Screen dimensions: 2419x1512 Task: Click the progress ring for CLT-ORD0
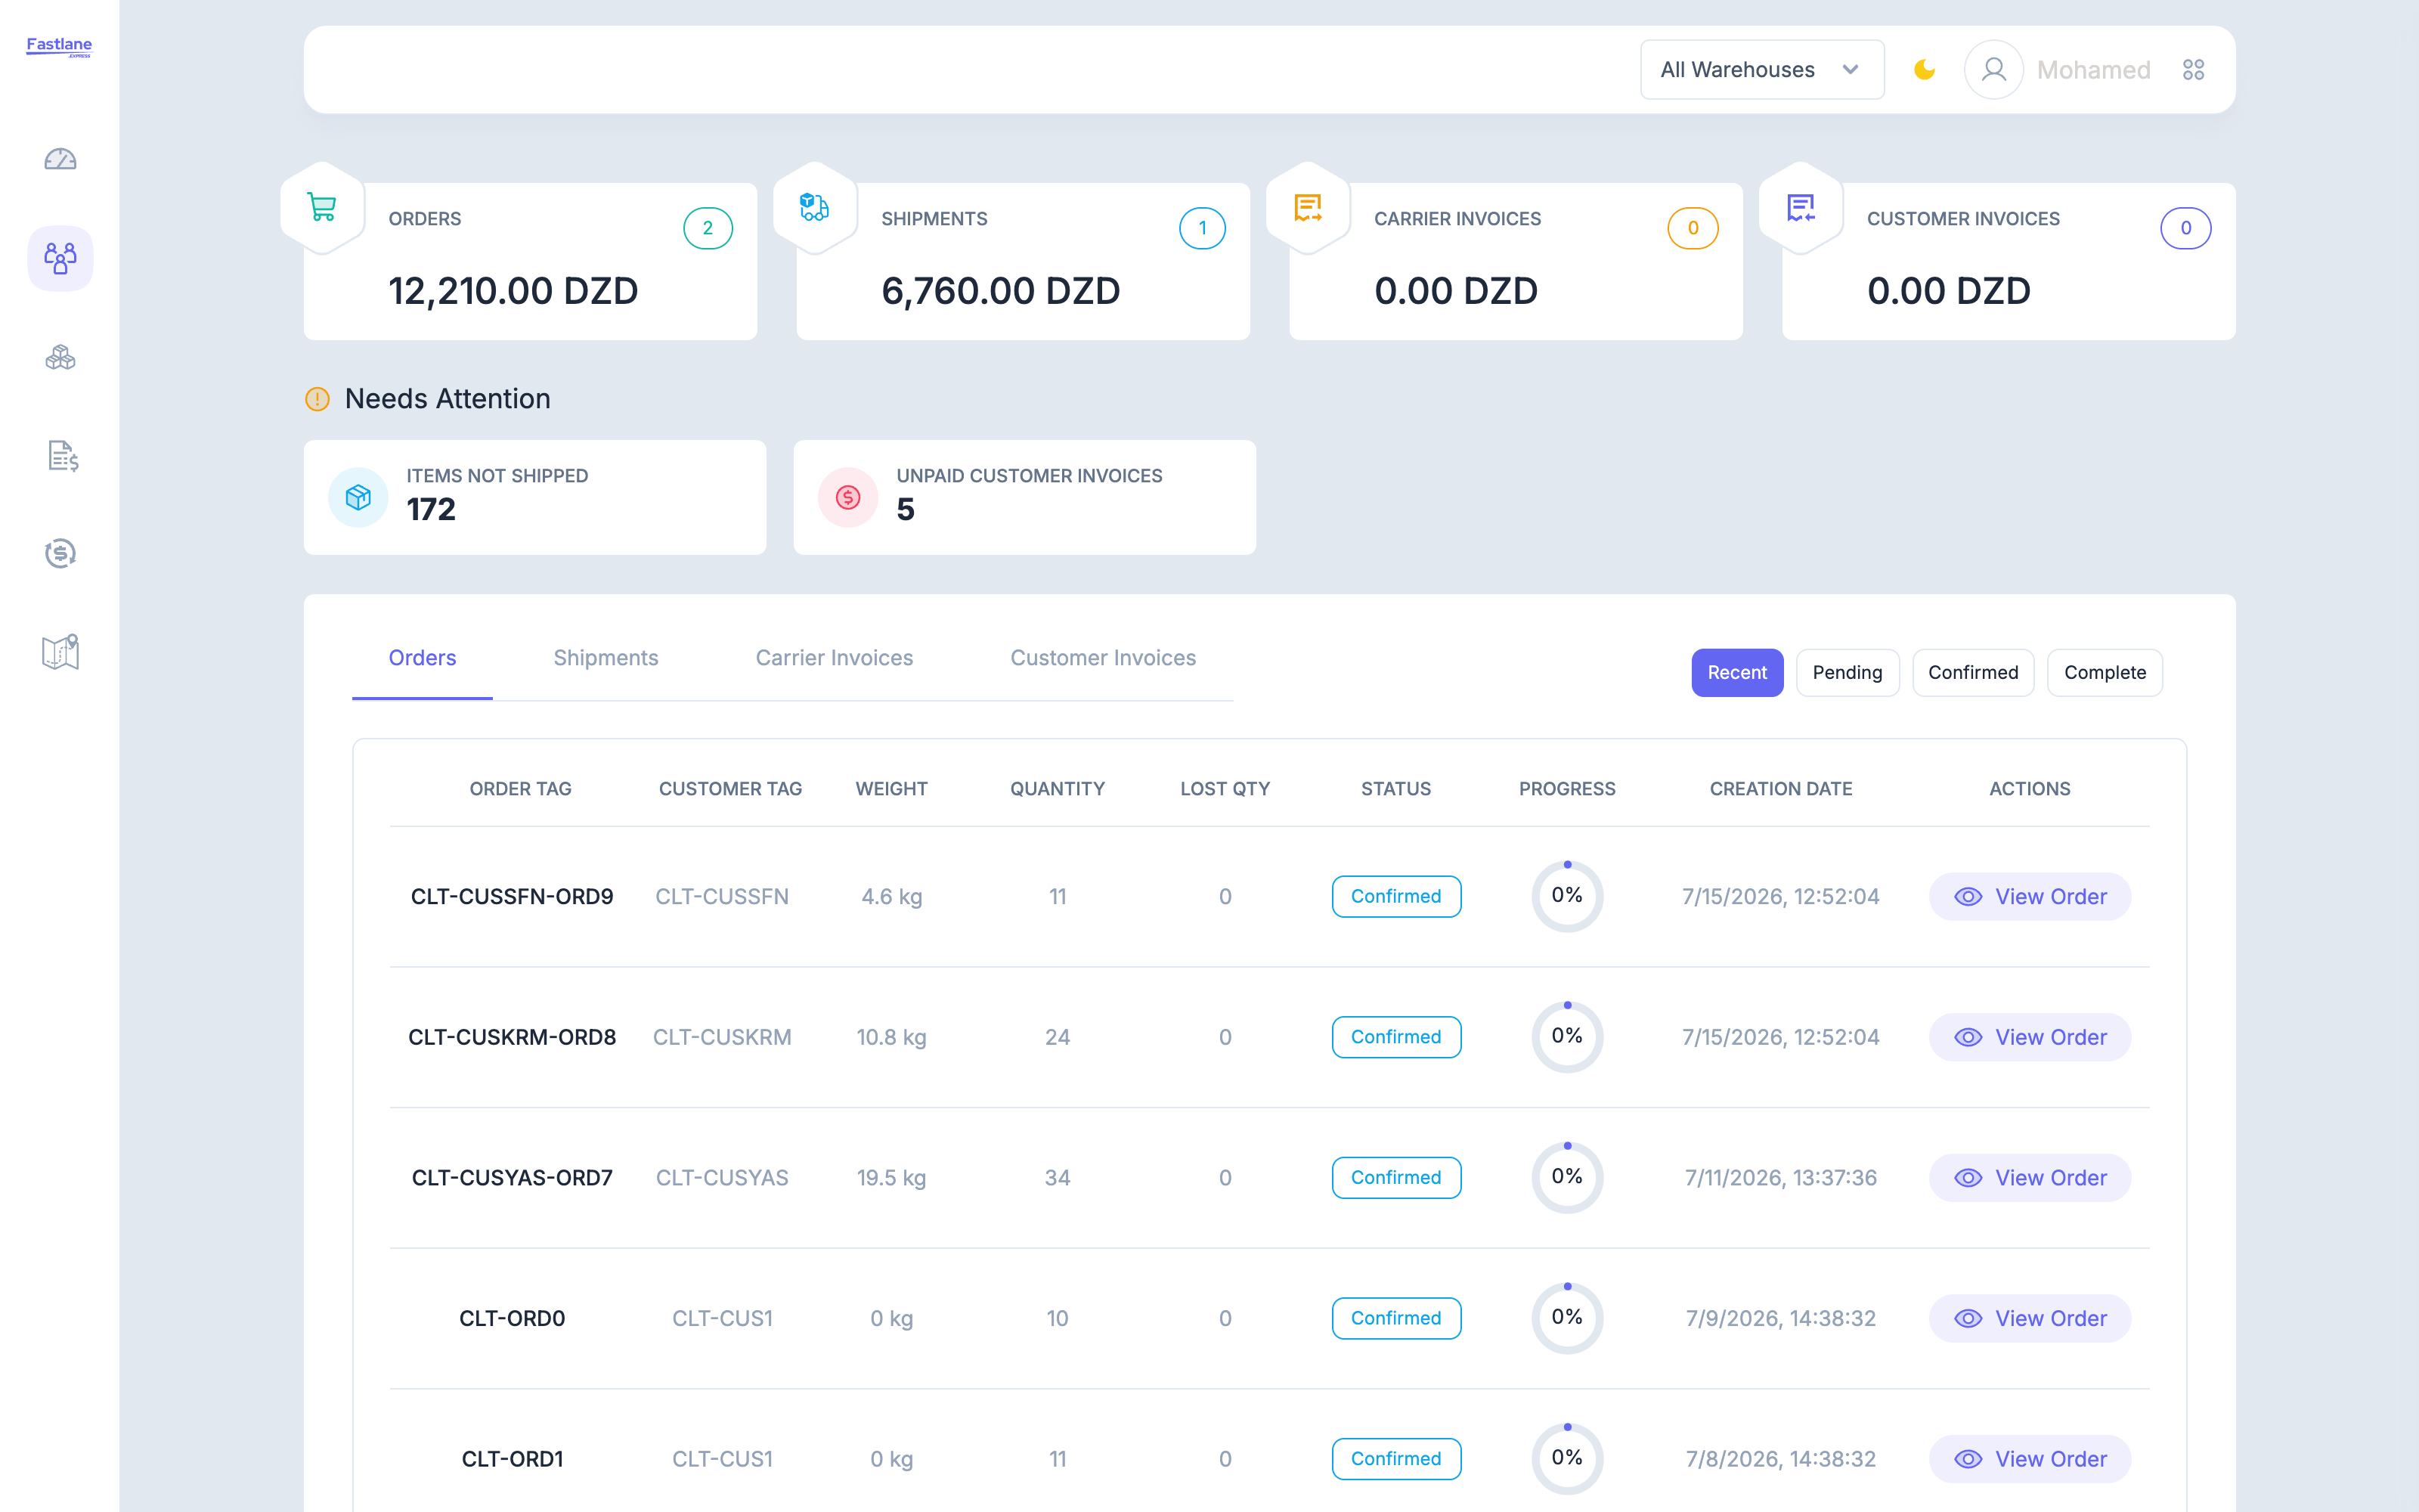1567,1318
